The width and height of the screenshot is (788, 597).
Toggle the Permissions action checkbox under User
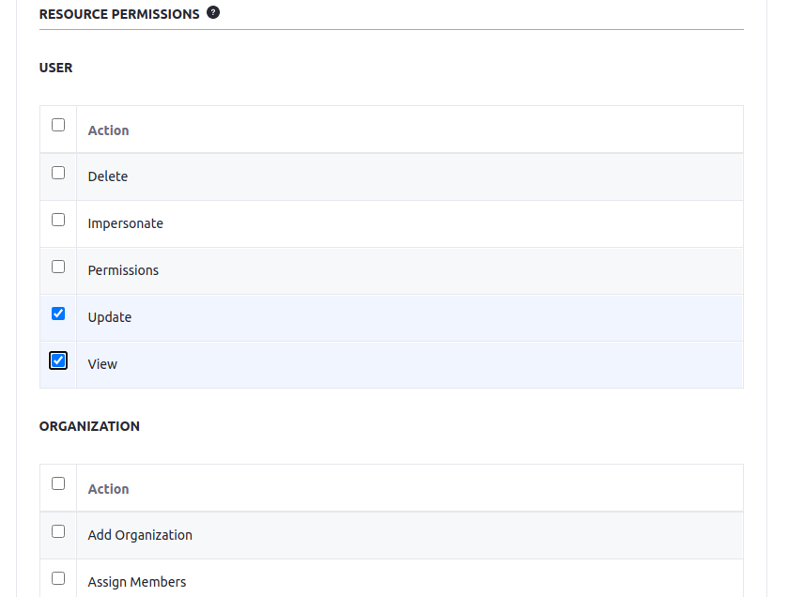point(58,267)
